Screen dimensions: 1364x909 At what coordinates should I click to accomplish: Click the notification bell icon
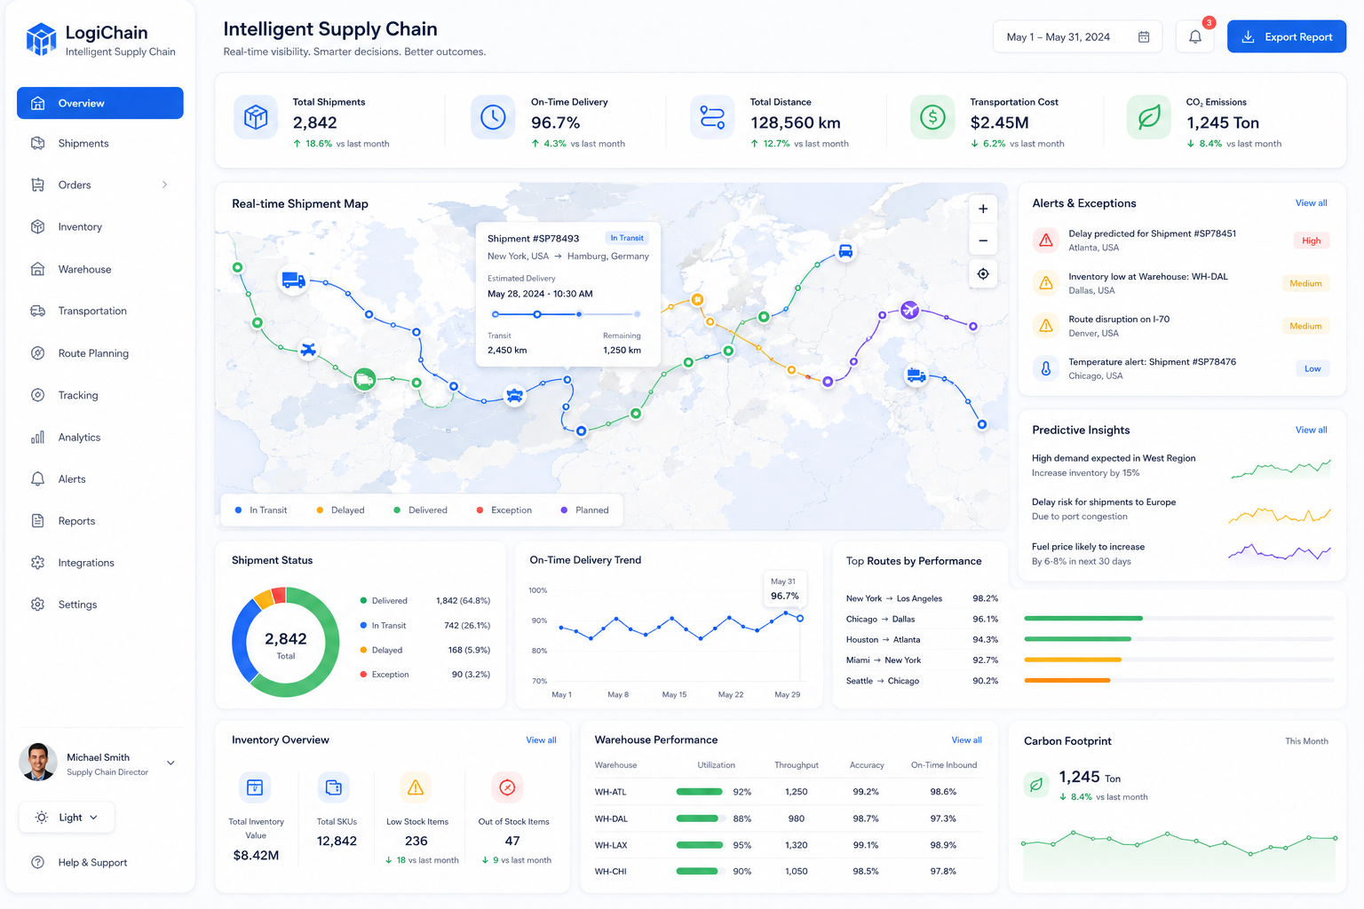tap(1195, 36)
